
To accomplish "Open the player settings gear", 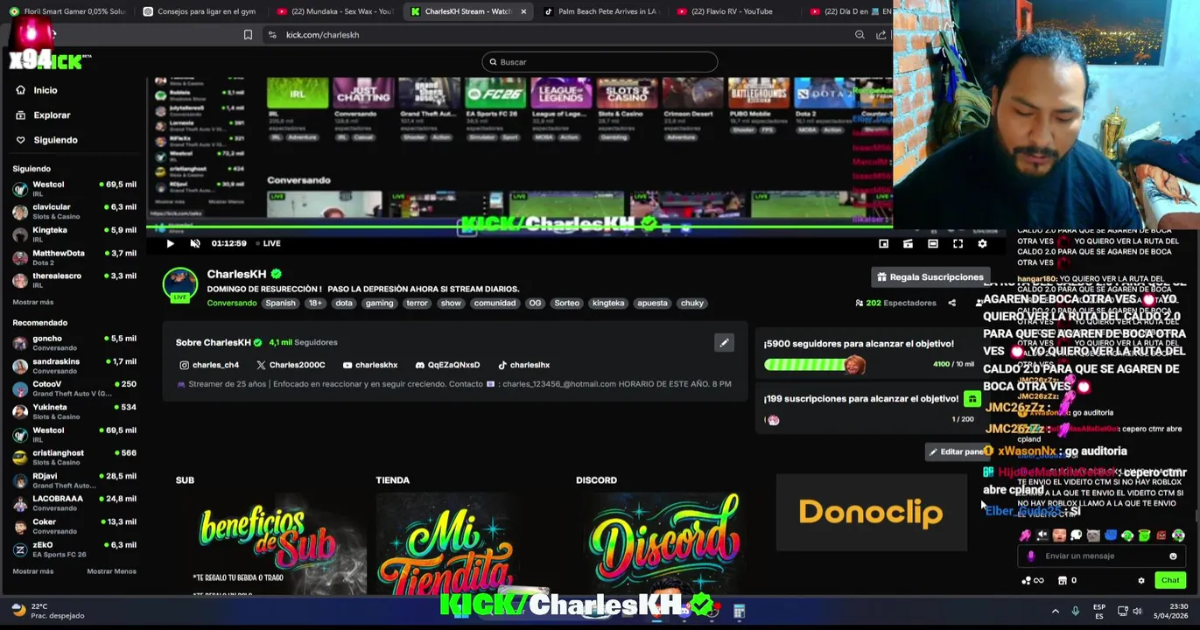I will coord(982,243).
